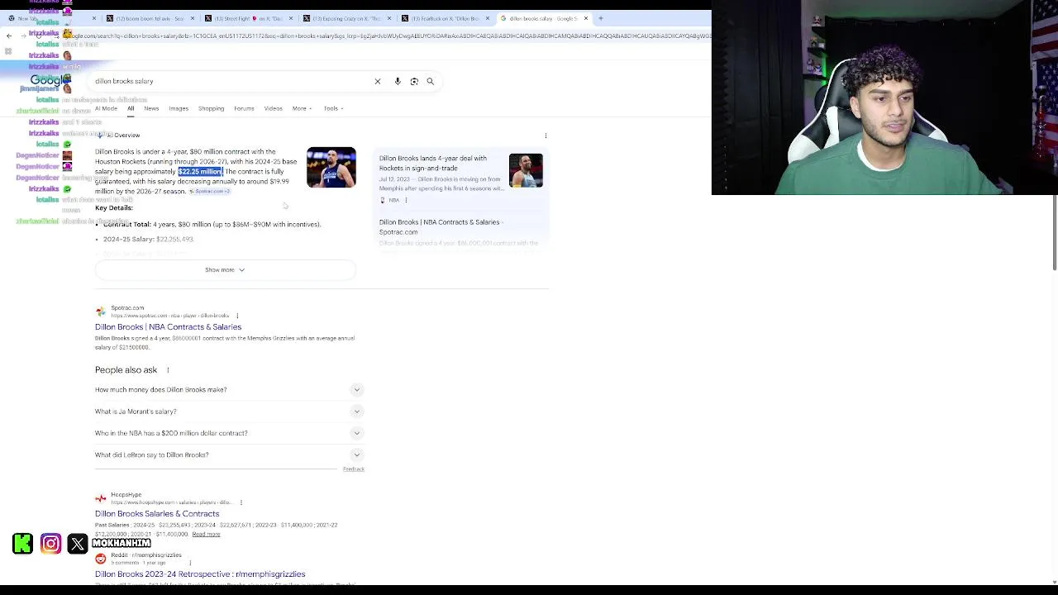1058x595 pixels.
Task: Open 'Dillon Brooks 2023-24 Retrospective' Reddit link
Action: (x=200, y=574)
